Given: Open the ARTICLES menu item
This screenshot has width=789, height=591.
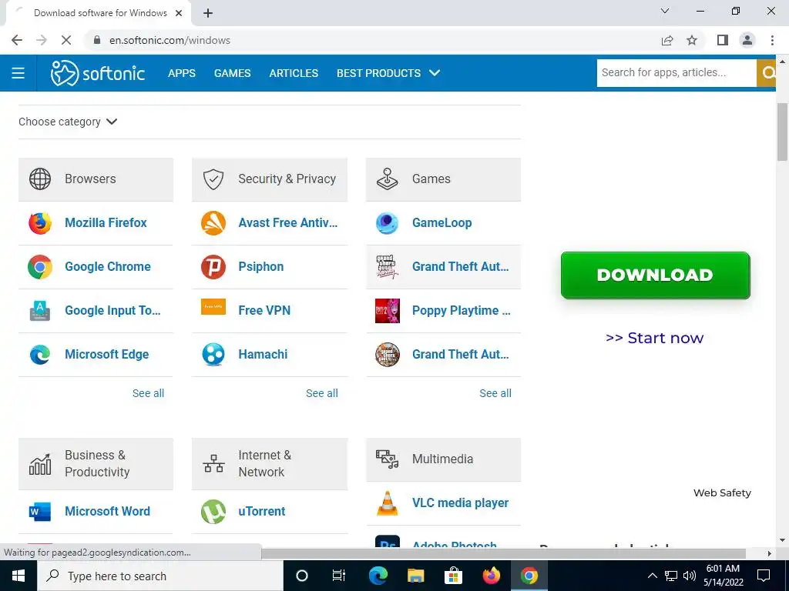Looking at the screenshot, I should [294, 73].
